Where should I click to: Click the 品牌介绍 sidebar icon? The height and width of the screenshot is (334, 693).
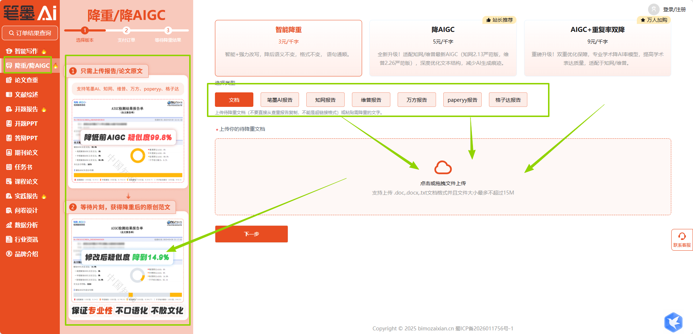pyautogui.click(x=9, y=254)
